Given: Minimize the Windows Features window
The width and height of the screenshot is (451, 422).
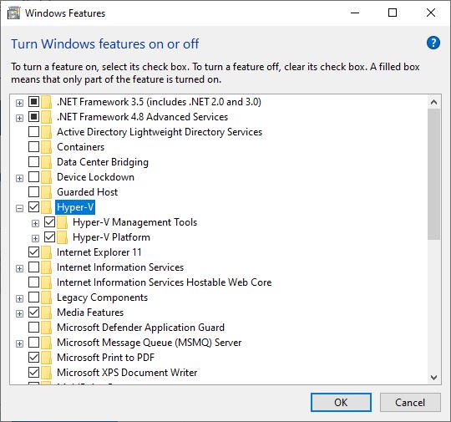Looking at the screenshot, I should (x=355, y=13).
